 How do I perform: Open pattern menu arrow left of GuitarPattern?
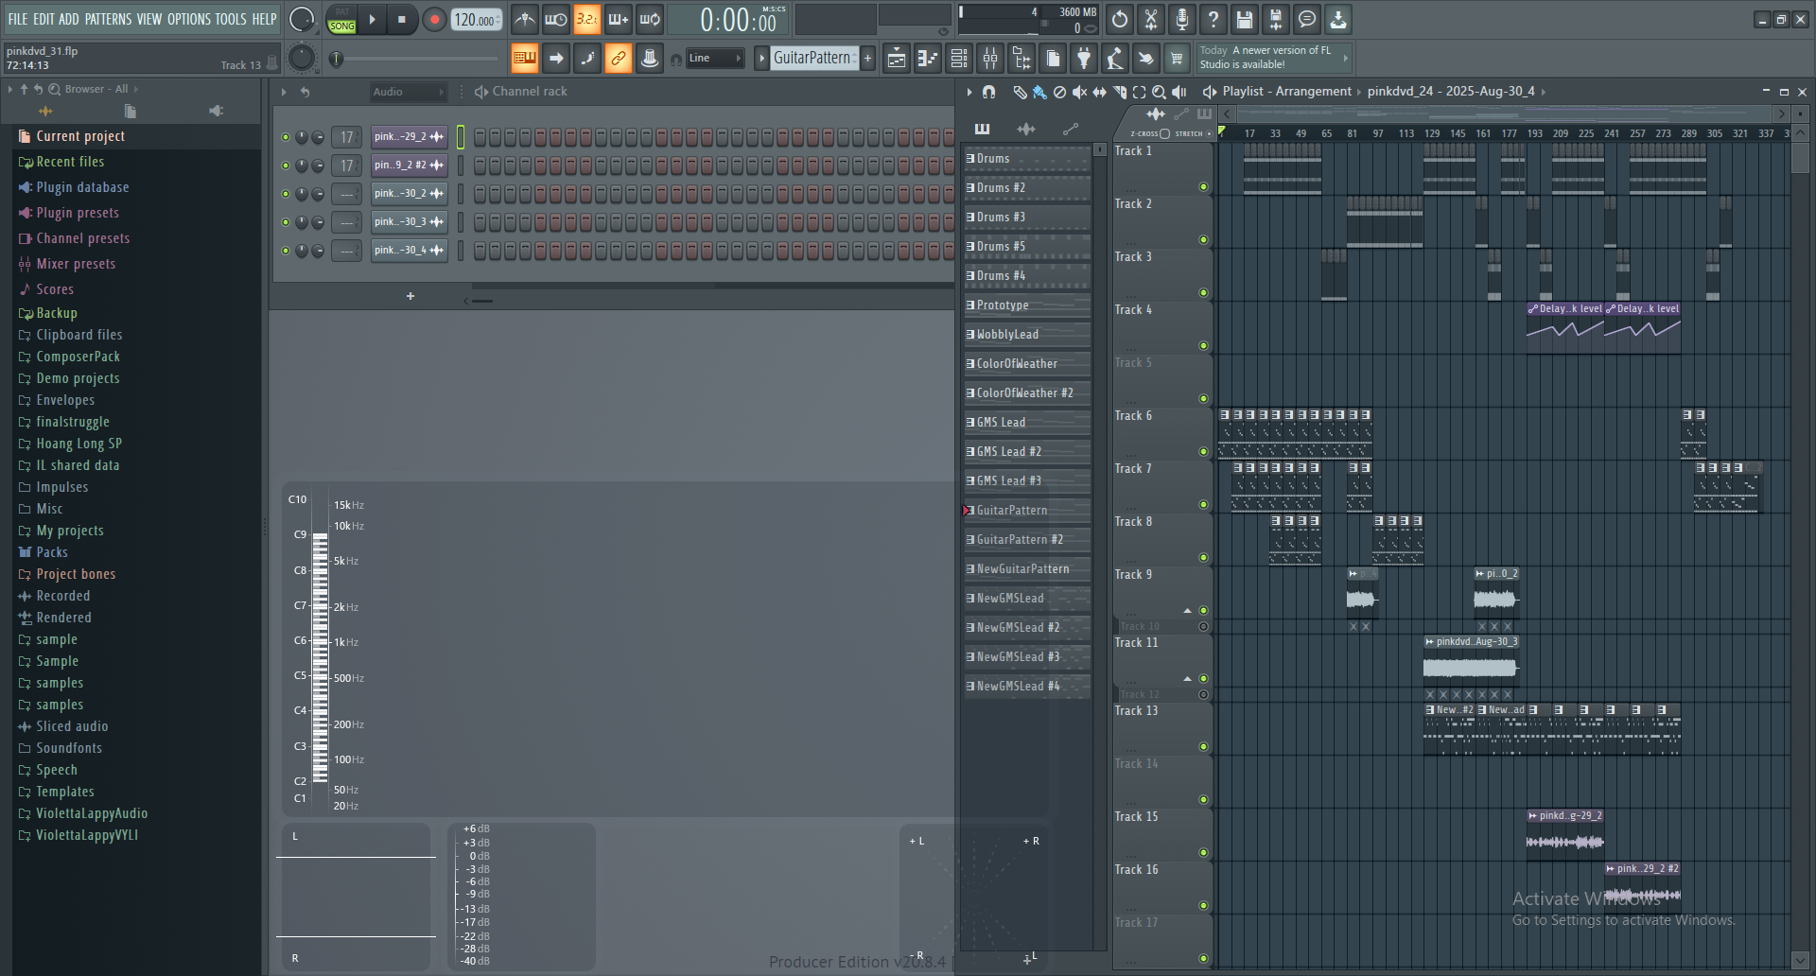pos(761,59)
